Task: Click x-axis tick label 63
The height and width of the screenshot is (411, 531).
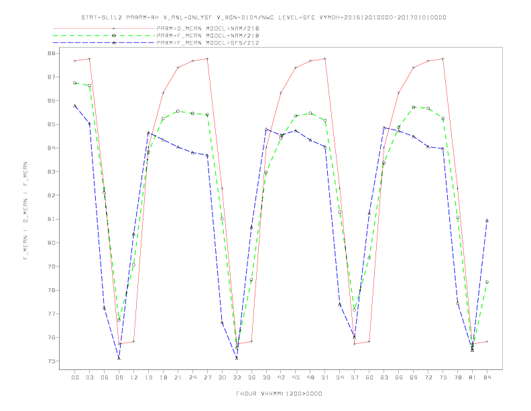Action: 384,377
